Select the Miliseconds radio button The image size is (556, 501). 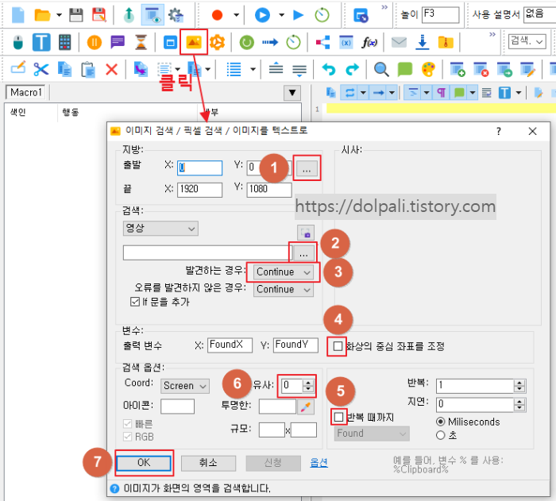click(440, 422)
